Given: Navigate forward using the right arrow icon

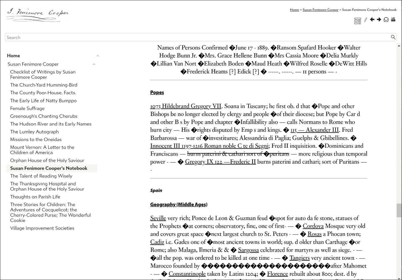Looking at the screenshot, I should click(379, 20).
